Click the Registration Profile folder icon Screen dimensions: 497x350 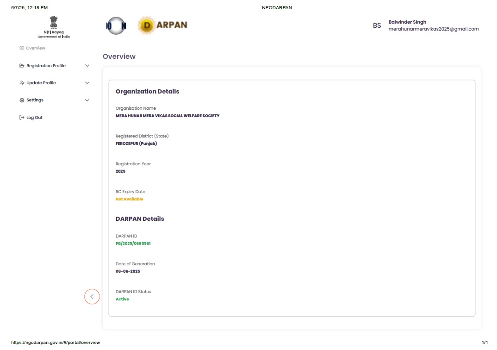coord(22,66)
